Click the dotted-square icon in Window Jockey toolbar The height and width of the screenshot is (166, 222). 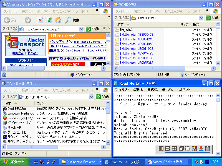point(188,149)
